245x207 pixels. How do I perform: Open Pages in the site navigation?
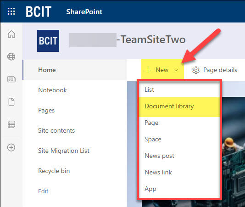[46, 111]
